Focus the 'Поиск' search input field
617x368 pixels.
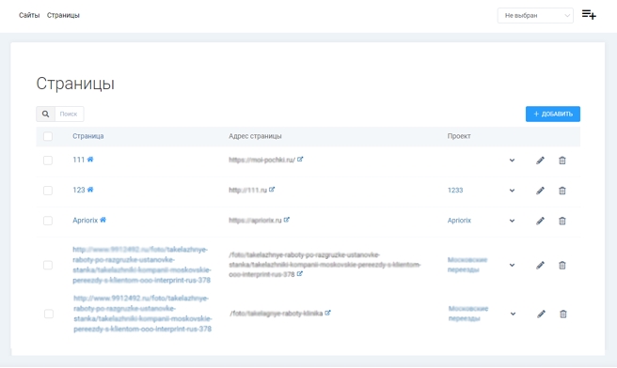pyautogui.click(x=70, y=114)
